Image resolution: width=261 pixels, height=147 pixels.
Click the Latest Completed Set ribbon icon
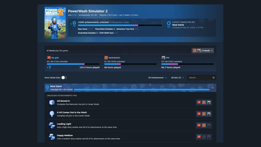(169, 25)
